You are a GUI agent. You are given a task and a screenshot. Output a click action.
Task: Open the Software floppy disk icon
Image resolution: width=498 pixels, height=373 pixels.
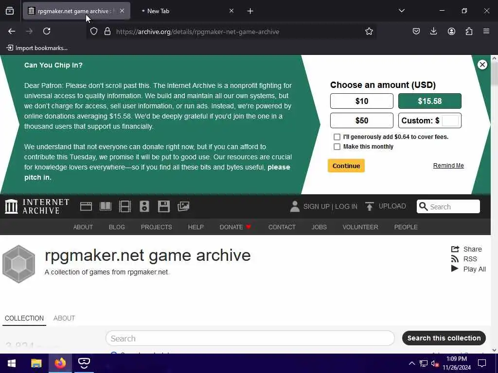[164, 206]
